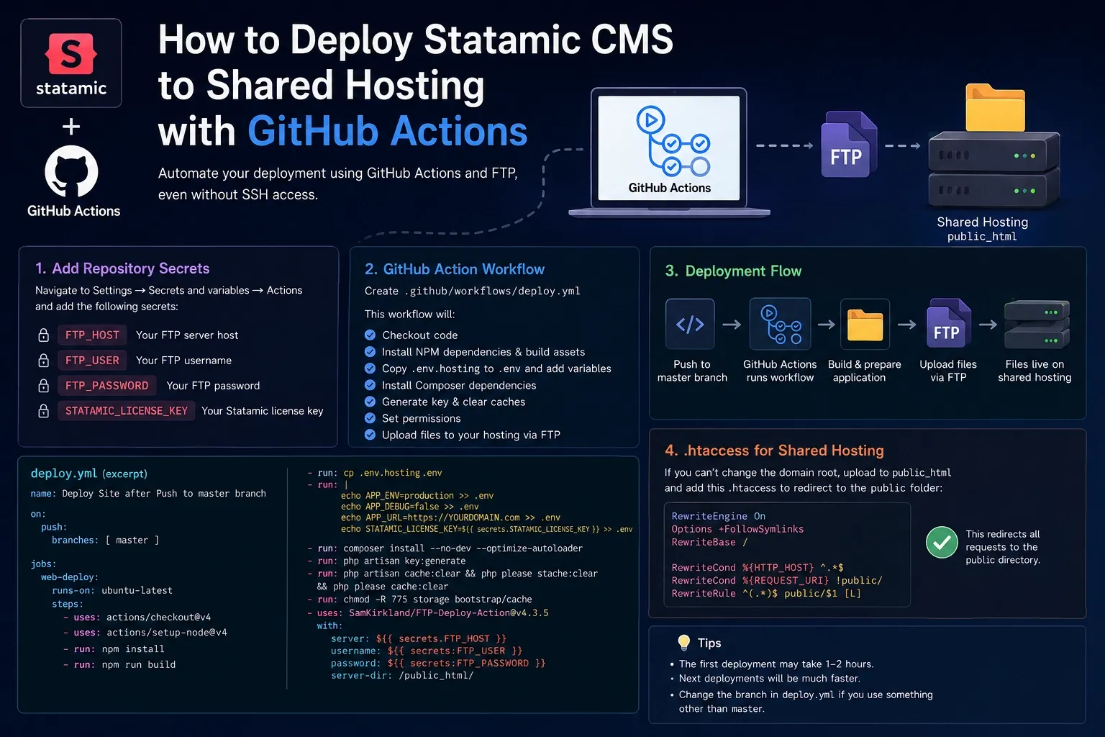Click the server icon above Files live on shared hosting
This screenshot has height=737, width=1105.
(x=1037, y=325)
